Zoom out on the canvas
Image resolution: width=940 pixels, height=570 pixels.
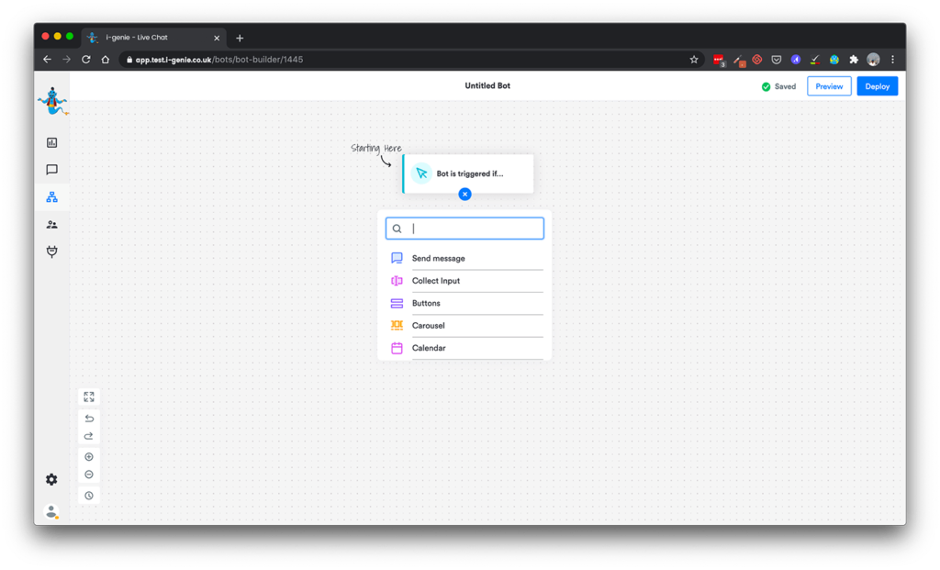(89, 475)
